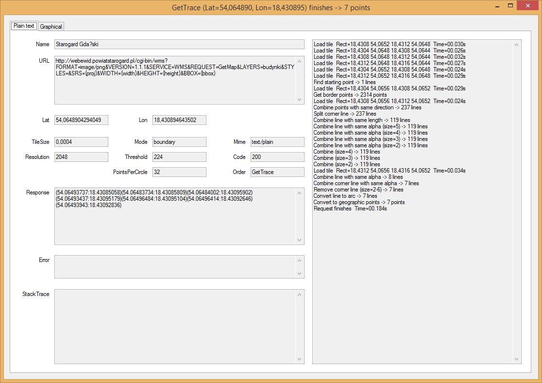The image size is (542, 383).
Task: Click the Resolution value 2048
Action: [80, 157]
